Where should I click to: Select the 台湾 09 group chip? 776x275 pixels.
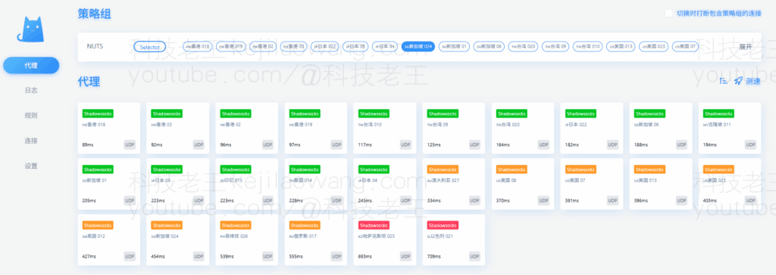(555, 46)
